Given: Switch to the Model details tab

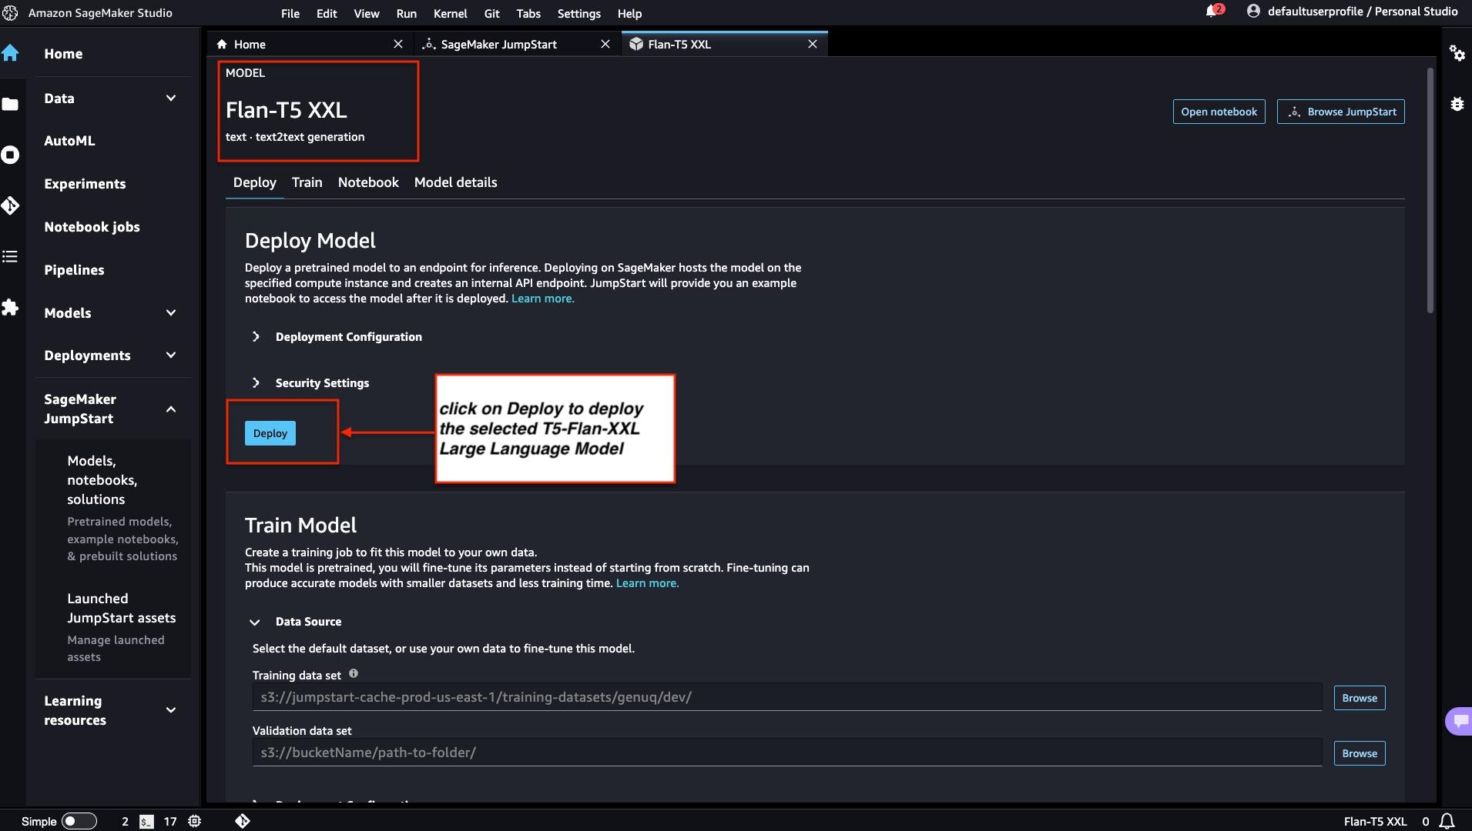Looking at the screenshot, I should [x=455, y=182].
